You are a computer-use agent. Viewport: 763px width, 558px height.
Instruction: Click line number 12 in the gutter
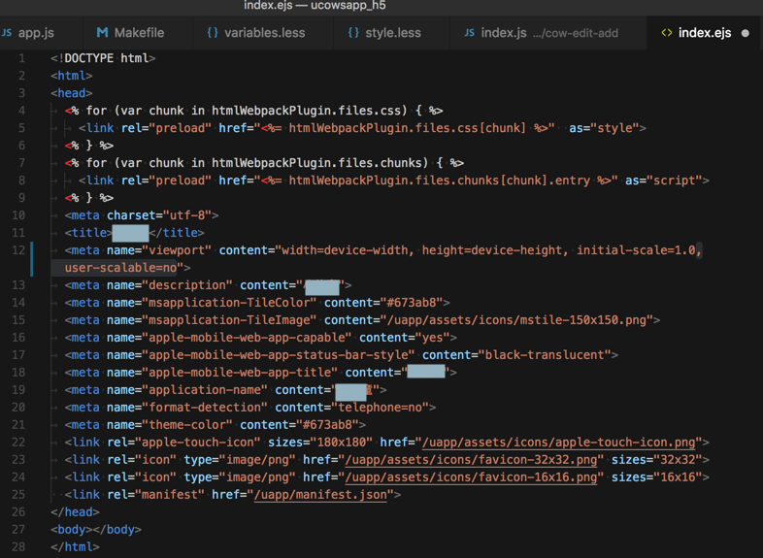(19, 250)
